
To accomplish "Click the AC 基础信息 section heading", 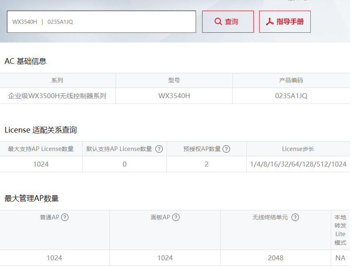I will [25, 61].
